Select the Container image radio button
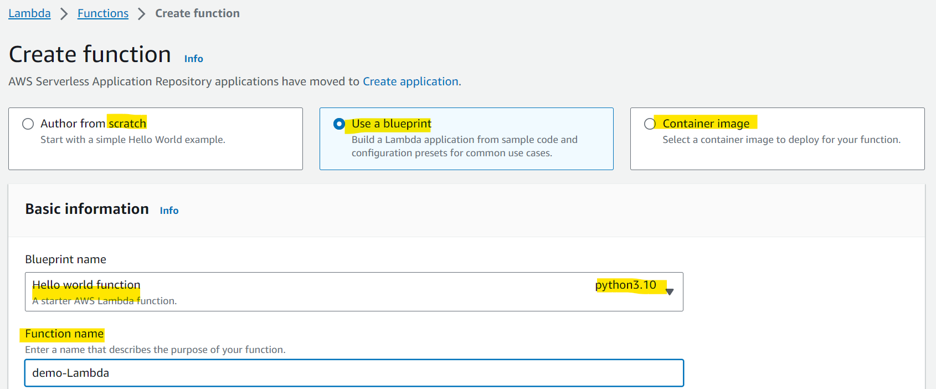The height and width of the screenshot is (389, 936). coord(650,124)
